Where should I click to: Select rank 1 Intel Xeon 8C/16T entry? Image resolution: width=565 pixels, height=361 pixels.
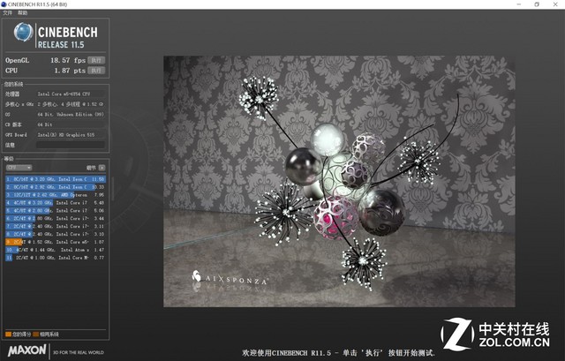point(56,179)
